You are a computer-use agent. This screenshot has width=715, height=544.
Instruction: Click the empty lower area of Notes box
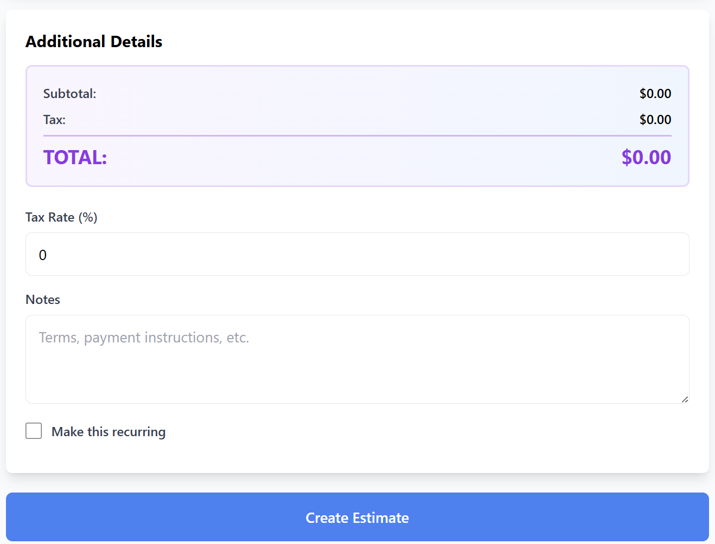click(357, 382)
